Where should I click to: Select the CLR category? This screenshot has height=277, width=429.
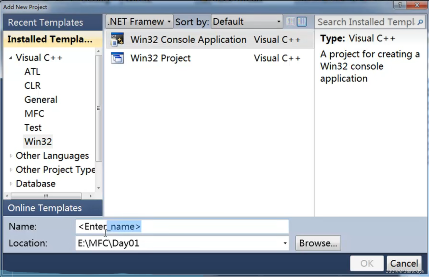coord(32,86)
